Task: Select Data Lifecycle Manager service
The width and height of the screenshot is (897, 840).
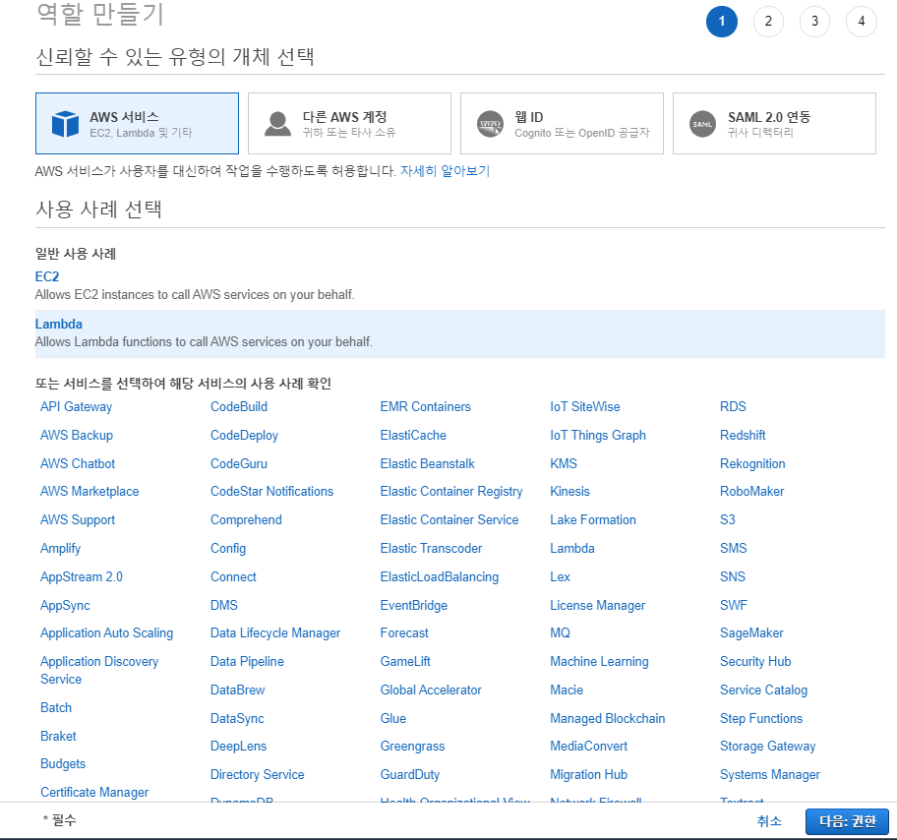Action: (275, 632)
